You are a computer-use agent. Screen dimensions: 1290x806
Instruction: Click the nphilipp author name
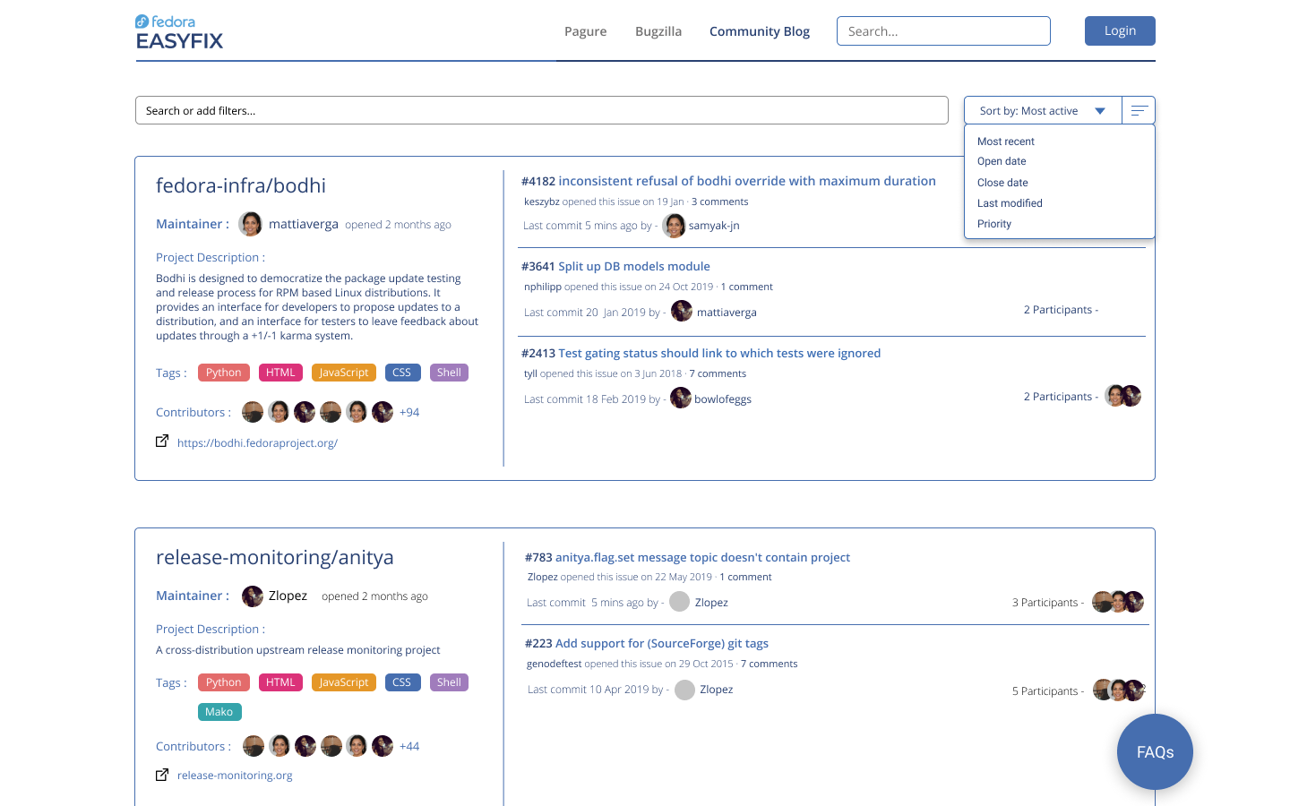(543, 287)
